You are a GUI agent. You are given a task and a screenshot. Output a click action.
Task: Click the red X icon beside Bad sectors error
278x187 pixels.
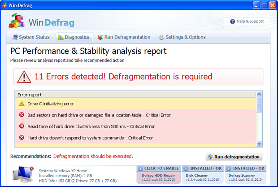pyautogui.click(x=22, y=115)
